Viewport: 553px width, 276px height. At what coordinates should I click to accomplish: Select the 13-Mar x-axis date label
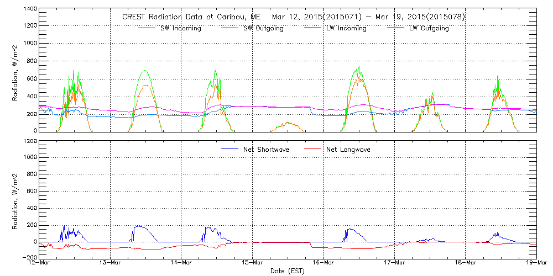pyautogui.click(x=111, y=263)
